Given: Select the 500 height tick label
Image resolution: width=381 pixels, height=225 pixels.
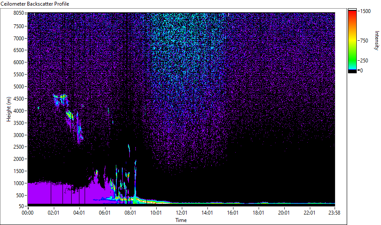Looking at the screenshot, I should click(x=20, y=196).
